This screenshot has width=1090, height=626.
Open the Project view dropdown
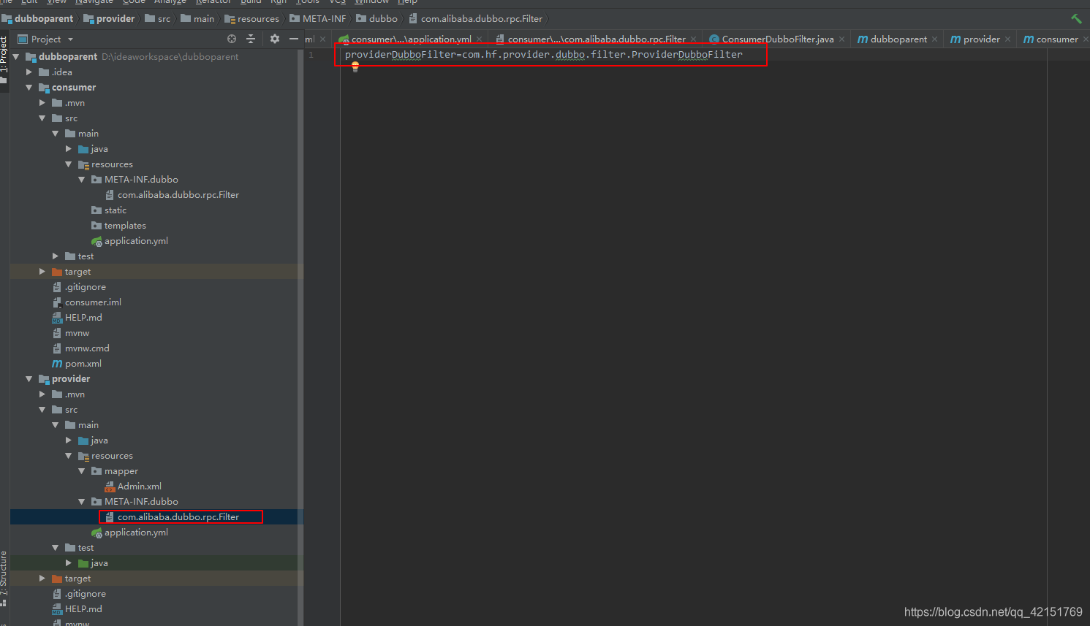click(x=46, y=39)
